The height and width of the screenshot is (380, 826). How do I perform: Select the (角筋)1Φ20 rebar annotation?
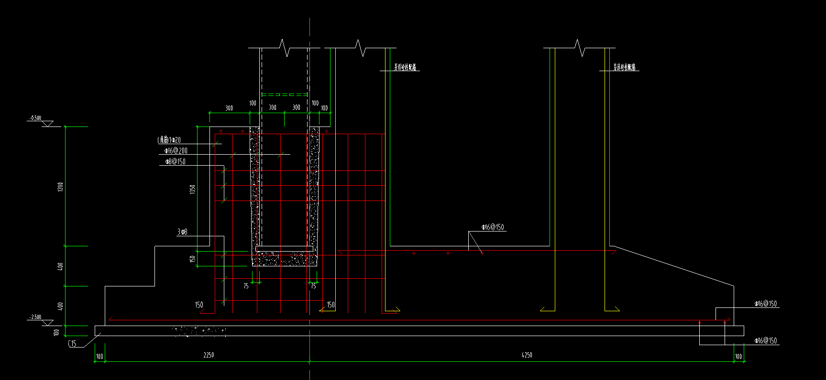pos(169,140)
